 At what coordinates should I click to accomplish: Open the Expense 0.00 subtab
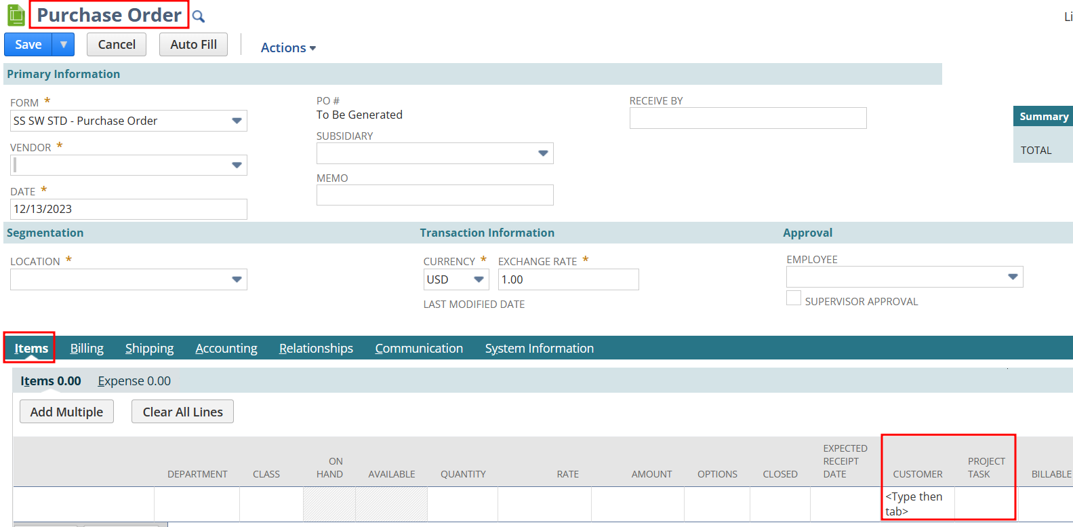[134, 381]
